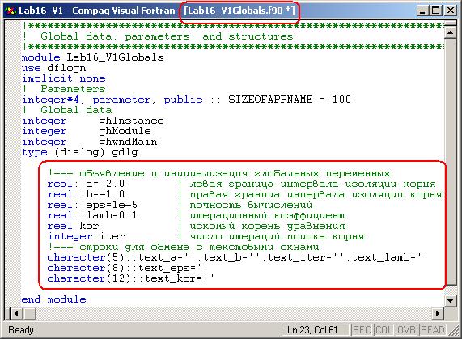Click the 'implicit none' statement
The height and width of the screenshot is (339, 462).
pos(64,78)
